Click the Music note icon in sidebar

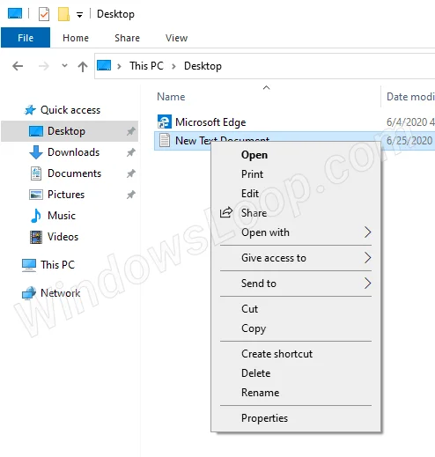tap(36, 216)
